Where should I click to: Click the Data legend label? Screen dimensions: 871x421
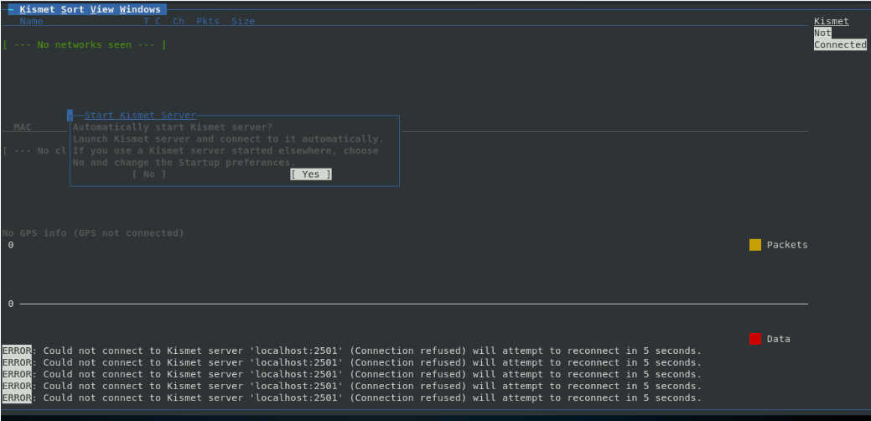click(x=778, y=339)
